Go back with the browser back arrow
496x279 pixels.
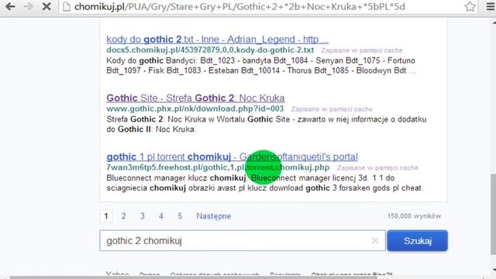(10, 6)
